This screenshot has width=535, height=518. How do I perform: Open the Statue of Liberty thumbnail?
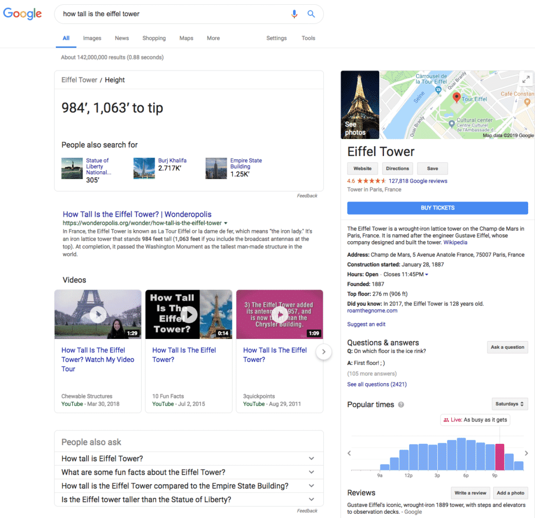point(72,169)
